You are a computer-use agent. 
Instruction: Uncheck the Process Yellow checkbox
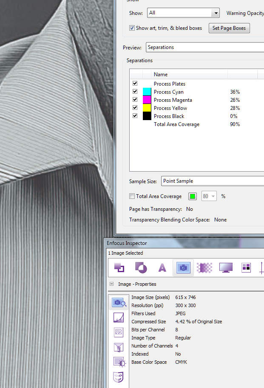[x=135, y=108]
